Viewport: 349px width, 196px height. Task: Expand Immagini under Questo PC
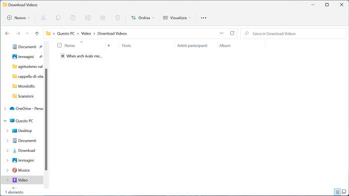[8, 160]
